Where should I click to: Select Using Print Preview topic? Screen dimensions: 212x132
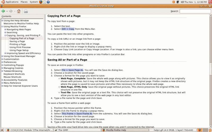click(x=20, y=47)
